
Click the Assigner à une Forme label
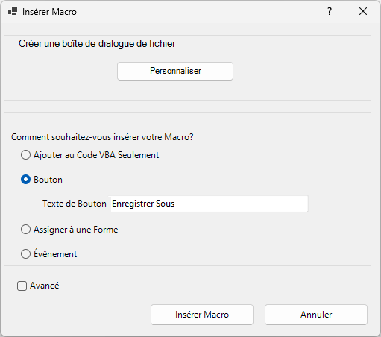pos(76,230)
